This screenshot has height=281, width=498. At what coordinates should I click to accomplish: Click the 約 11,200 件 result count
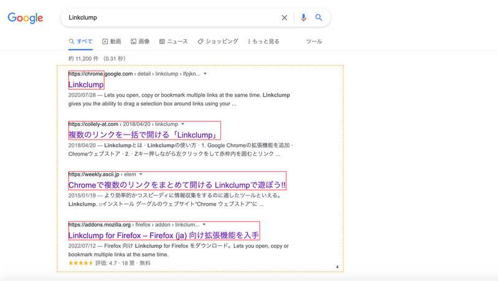tap(97, 59)
